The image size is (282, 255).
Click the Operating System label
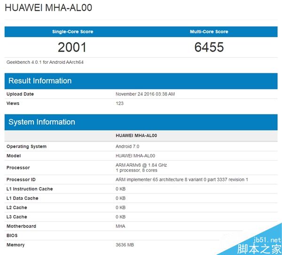[x=26, y=147]
